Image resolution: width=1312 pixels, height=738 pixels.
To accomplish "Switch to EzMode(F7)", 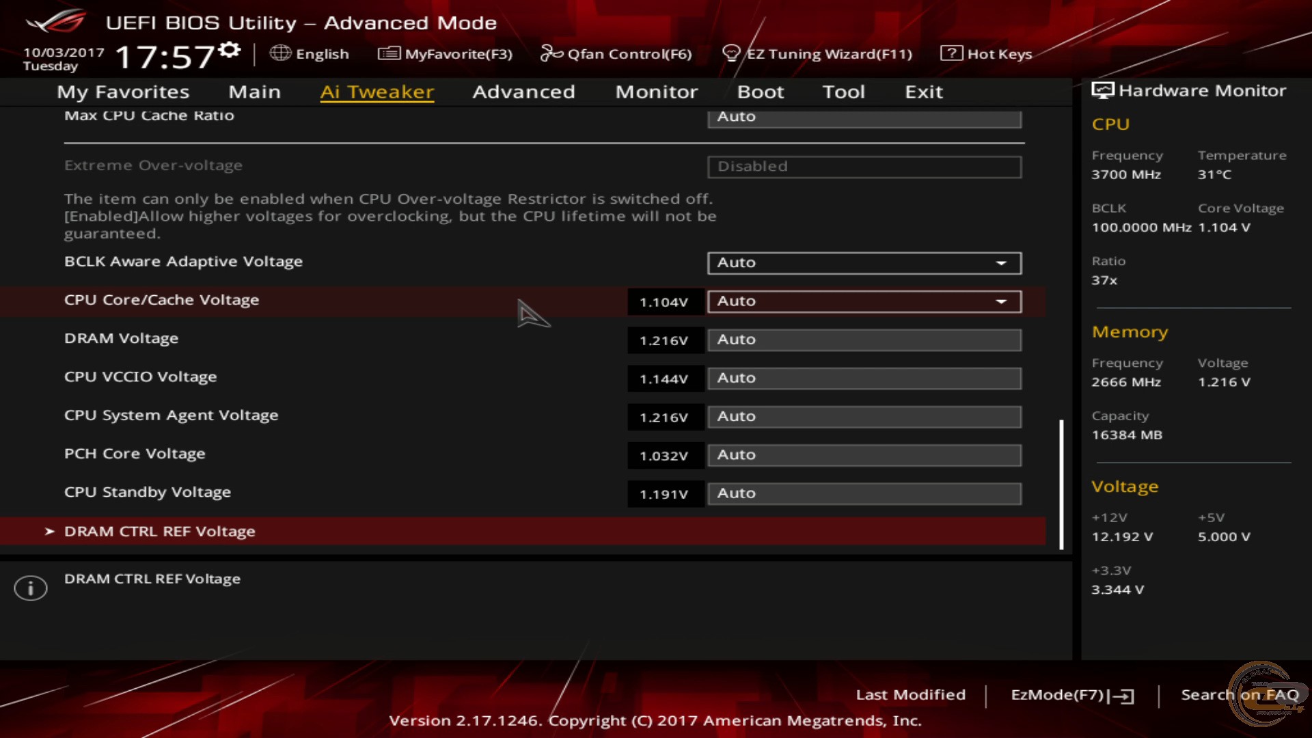I will [1071, 695].
